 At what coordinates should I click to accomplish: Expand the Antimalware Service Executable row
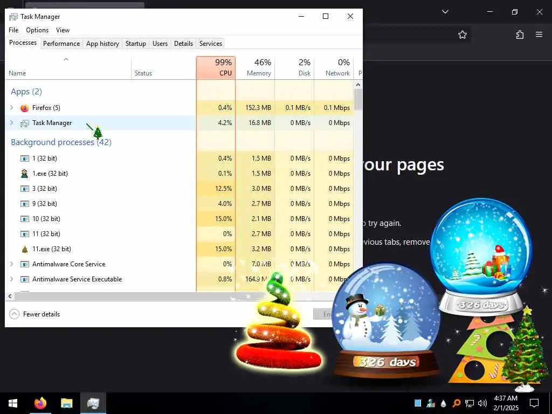12,279
